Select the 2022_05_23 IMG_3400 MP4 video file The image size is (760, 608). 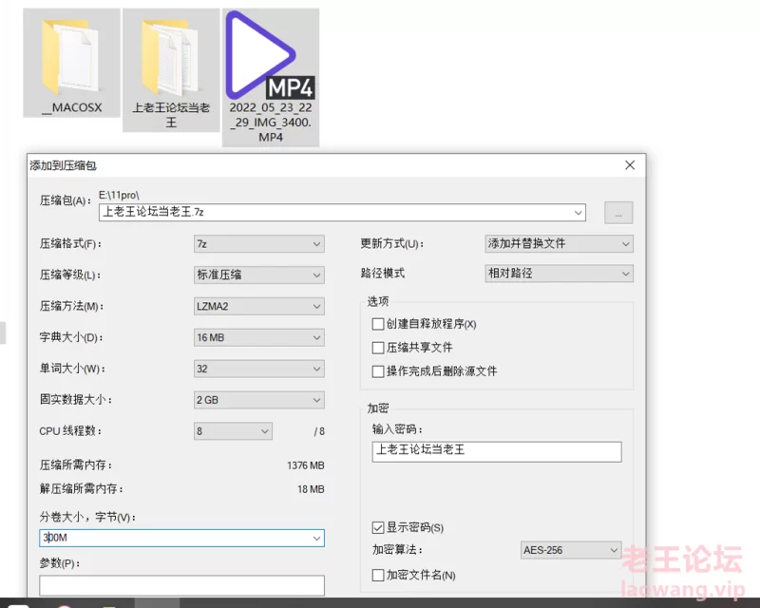point(271,77)
